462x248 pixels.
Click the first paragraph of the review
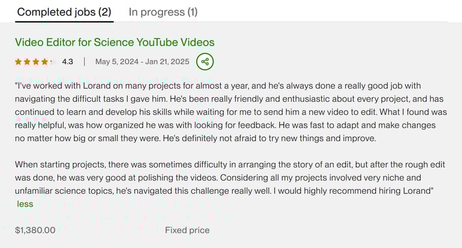229,112
